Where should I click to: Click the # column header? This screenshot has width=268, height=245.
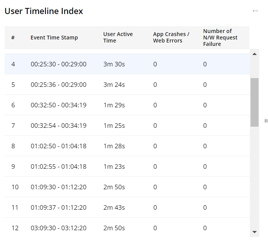pos(13,38)
